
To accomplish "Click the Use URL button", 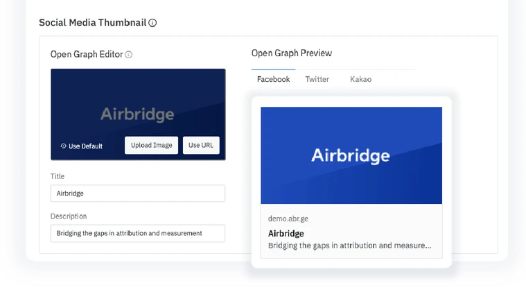I will click(x=201, y=145).
